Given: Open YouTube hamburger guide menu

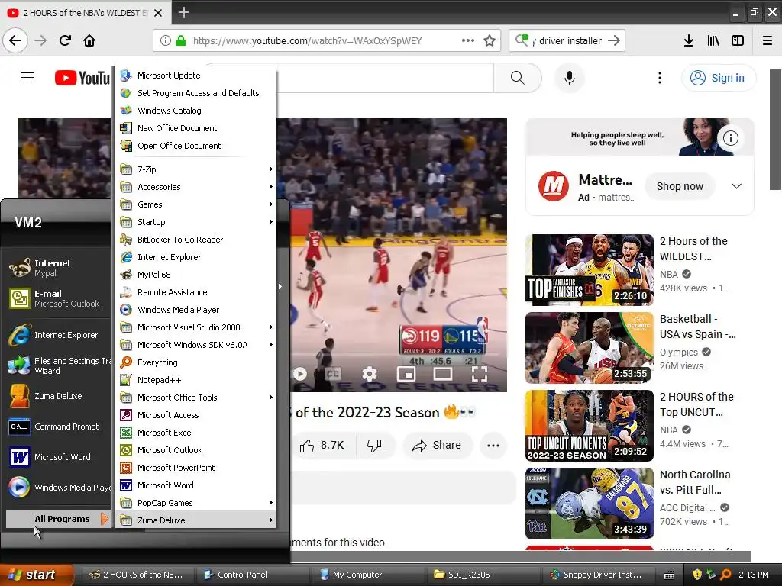Looking at the screenshot, I should (27, 78).
